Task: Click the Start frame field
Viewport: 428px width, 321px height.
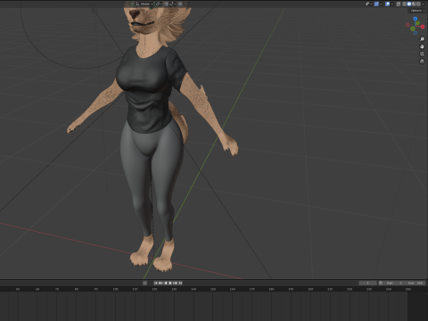Action: [393, 283]
